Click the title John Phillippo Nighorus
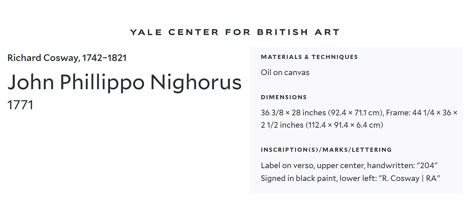Viewport: 469px width, 212px height. [x=124, y=82]
